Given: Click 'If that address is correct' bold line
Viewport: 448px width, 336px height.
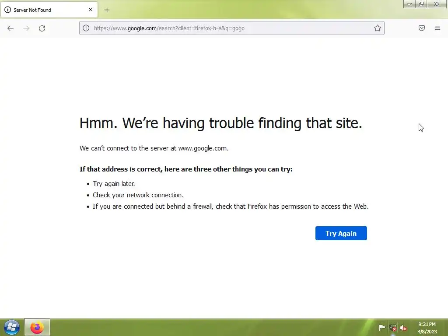Looking at the screenshot, I should [186, 169].
